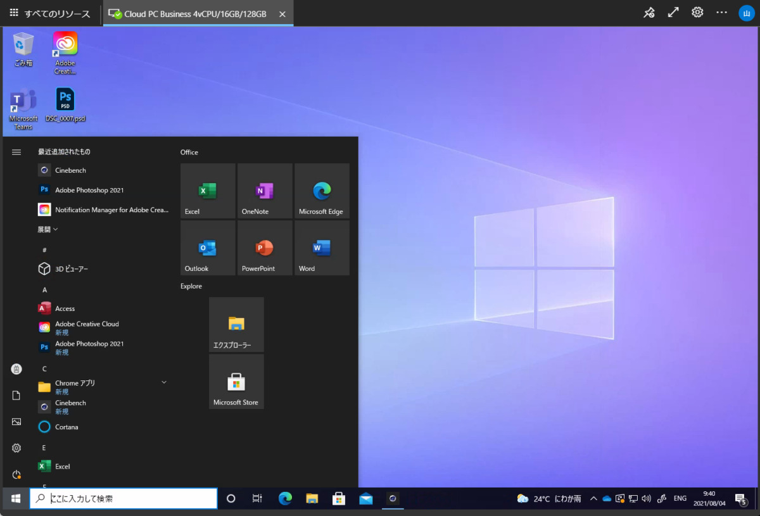This screenshot has height=516, width=760.
Task: Click the Power icon in Start menu
Action: [16, 474]
